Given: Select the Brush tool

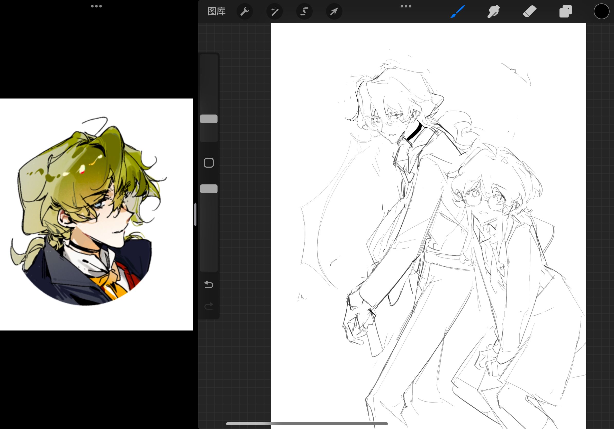Looking at the screenshot, I should (458, 12).
